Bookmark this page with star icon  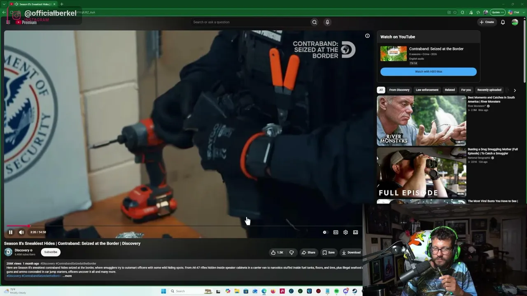(455, 12)
